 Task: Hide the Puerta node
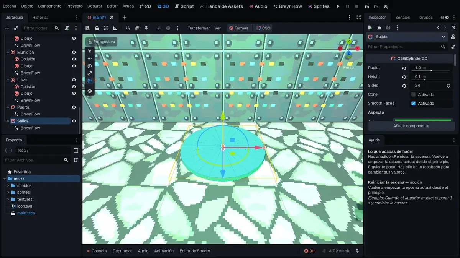click(74, 107)
